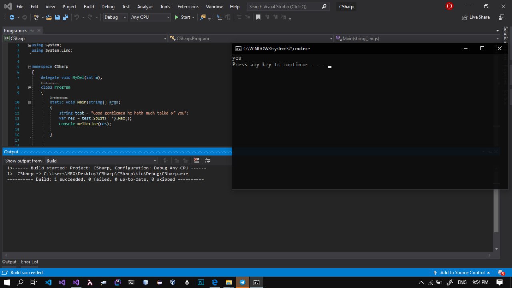
Task: Click the red account badge in the title bar
Action: pyautogui.click(x=449, y=6)
